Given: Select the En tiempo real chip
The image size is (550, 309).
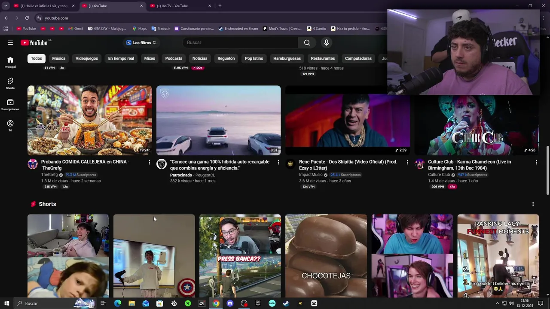Looking at the screenshot, I should [121, 58].
